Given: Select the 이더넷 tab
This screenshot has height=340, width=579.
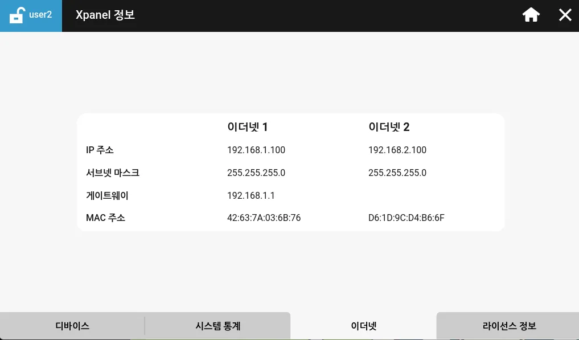Looking at the screenshot, I should pyautogui.click(x=363, y=326).
